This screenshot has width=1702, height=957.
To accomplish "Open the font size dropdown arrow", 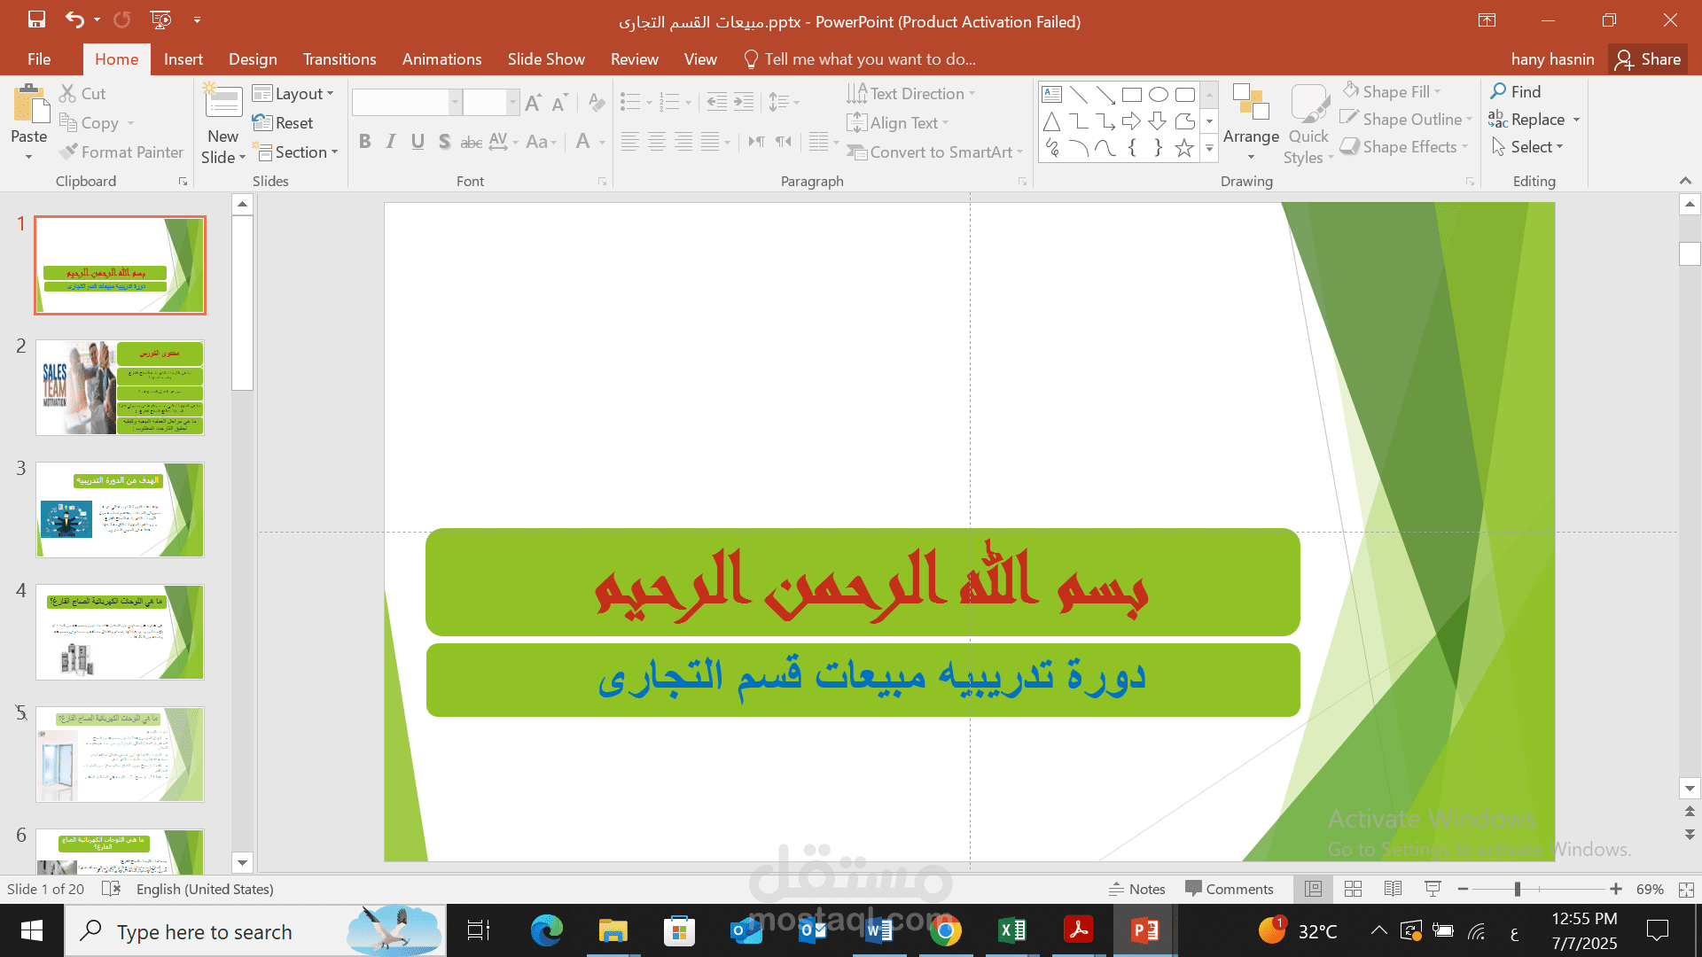I will (x=512, y=103).
